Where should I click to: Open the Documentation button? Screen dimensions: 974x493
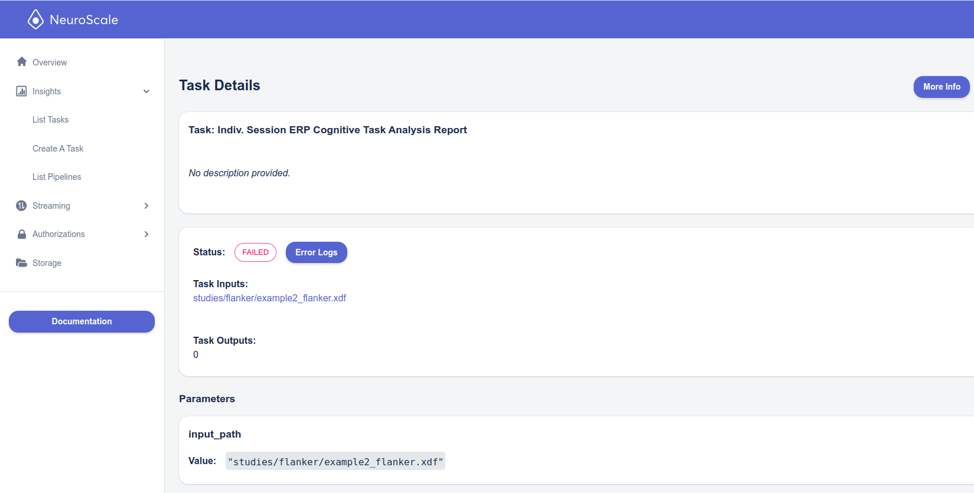pos(82,321)
